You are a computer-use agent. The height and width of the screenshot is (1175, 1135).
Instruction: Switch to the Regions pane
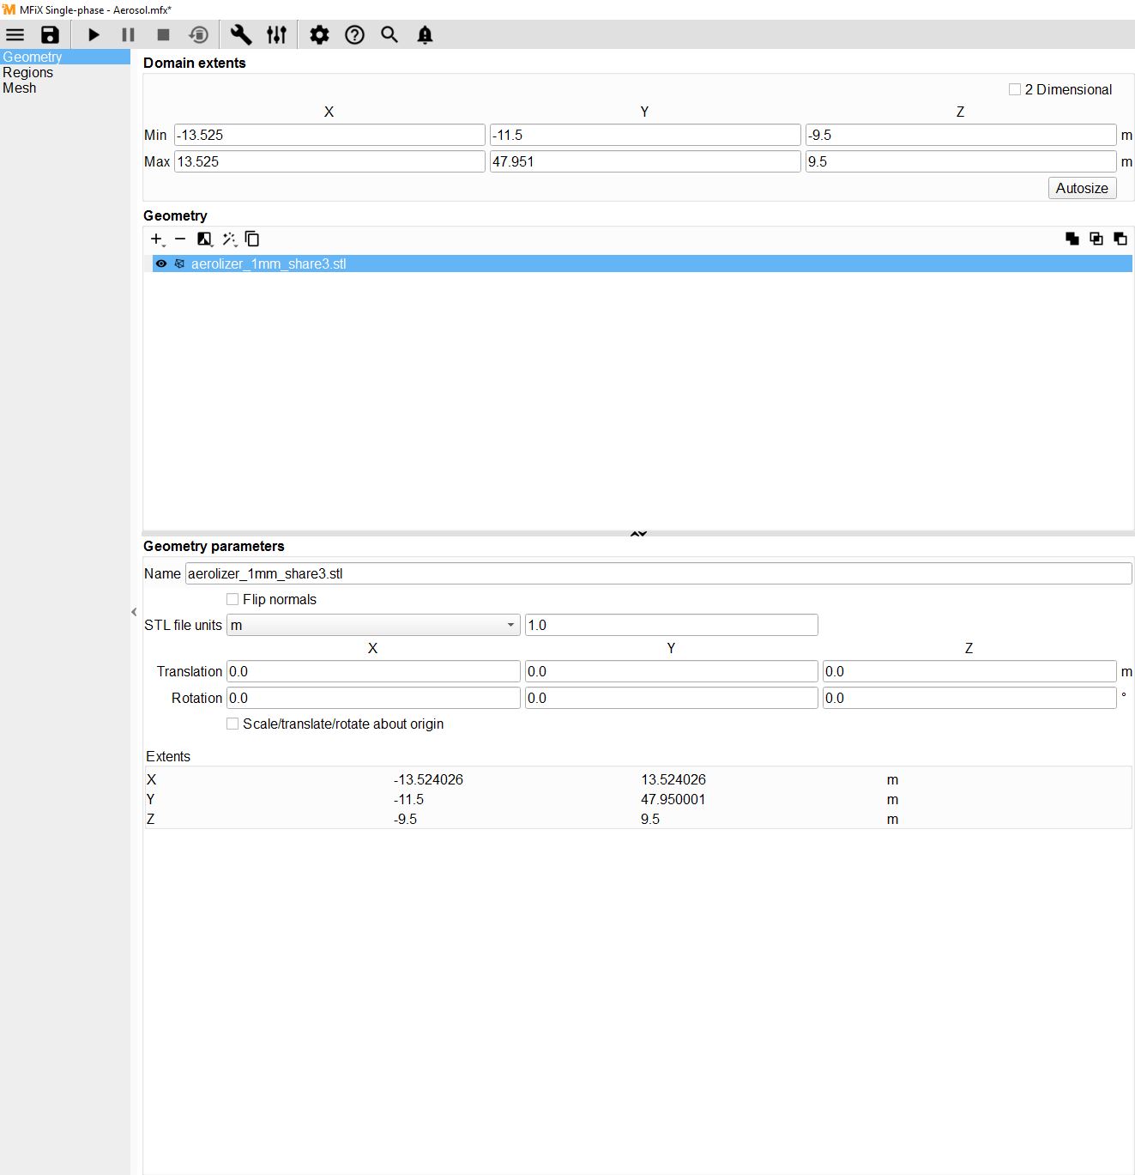click(x=65, y=72)
